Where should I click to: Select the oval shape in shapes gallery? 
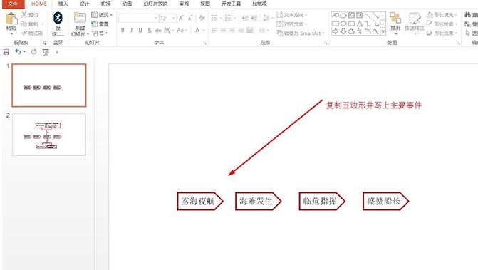pyautogui.click(x=343, y=24)
